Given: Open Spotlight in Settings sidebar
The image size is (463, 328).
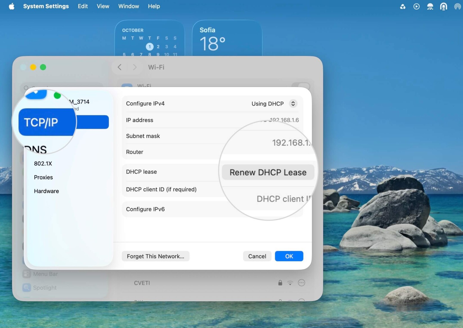Looking at the screenshot, I should [40, 287].
